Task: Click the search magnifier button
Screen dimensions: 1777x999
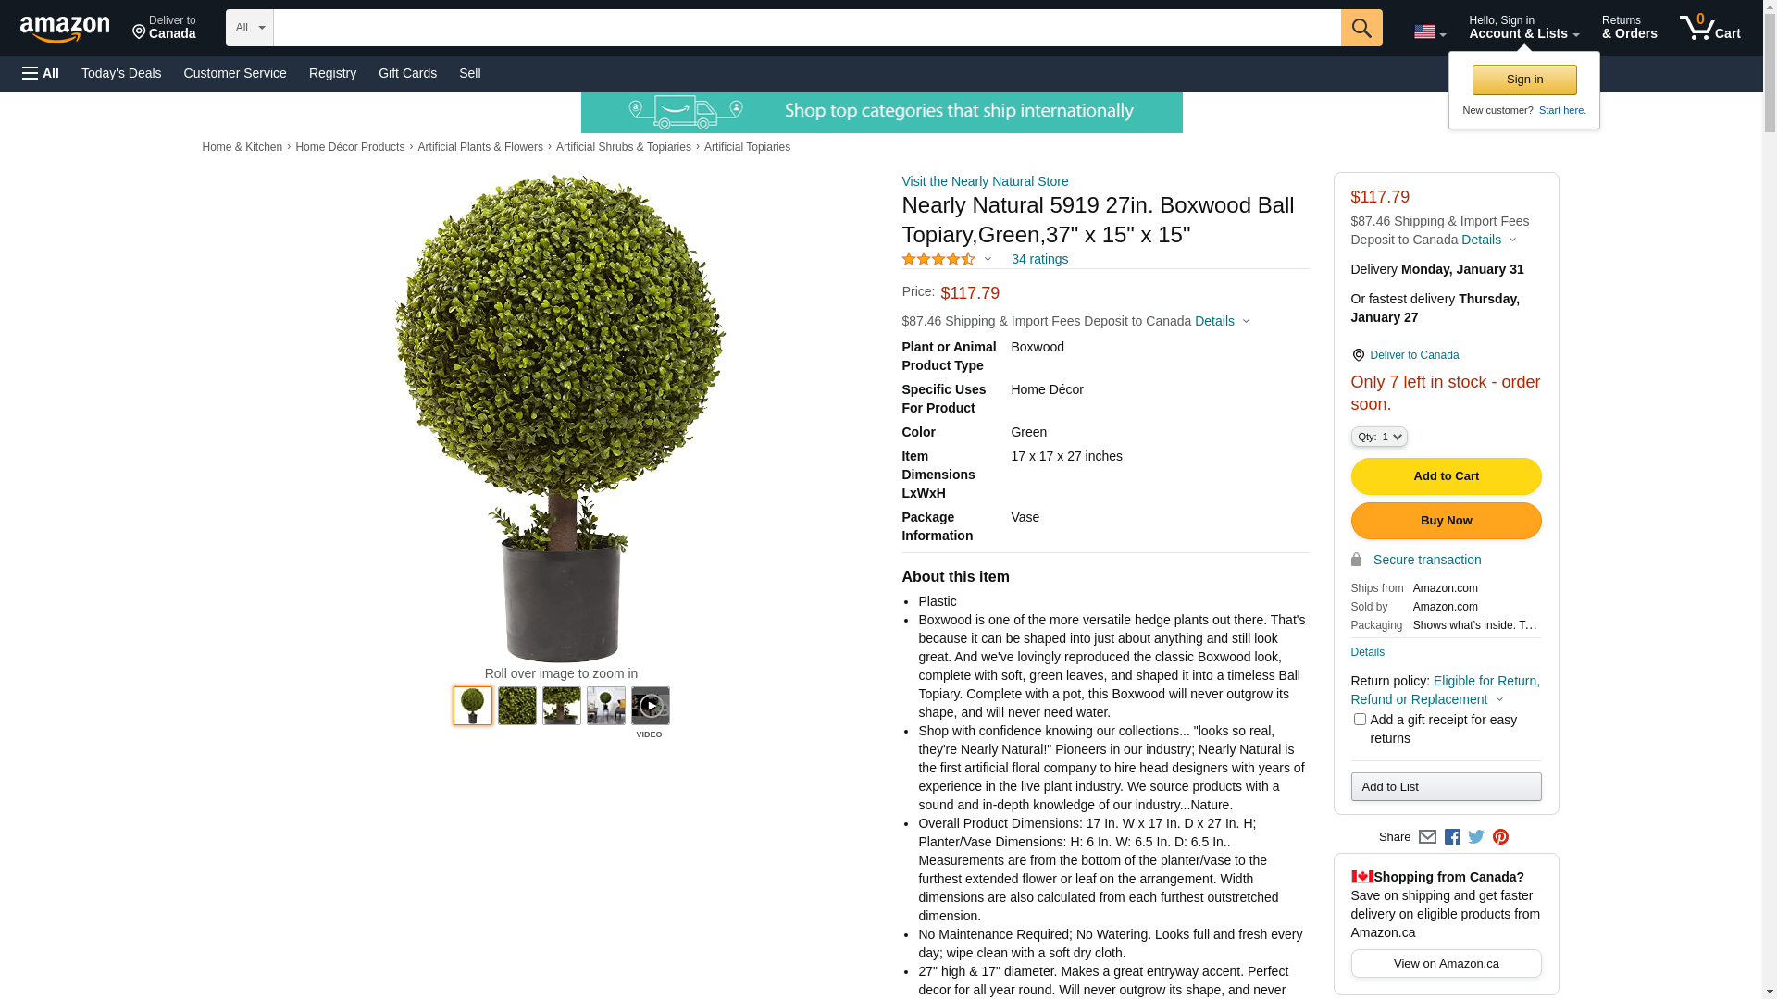Action: [1361, 28]
